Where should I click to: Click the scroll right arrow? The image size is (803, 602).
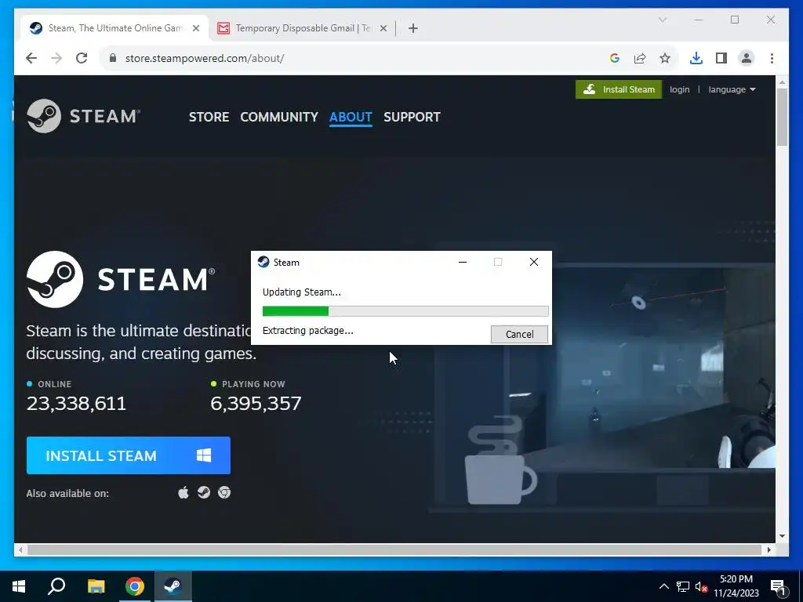tap(769, 549)
